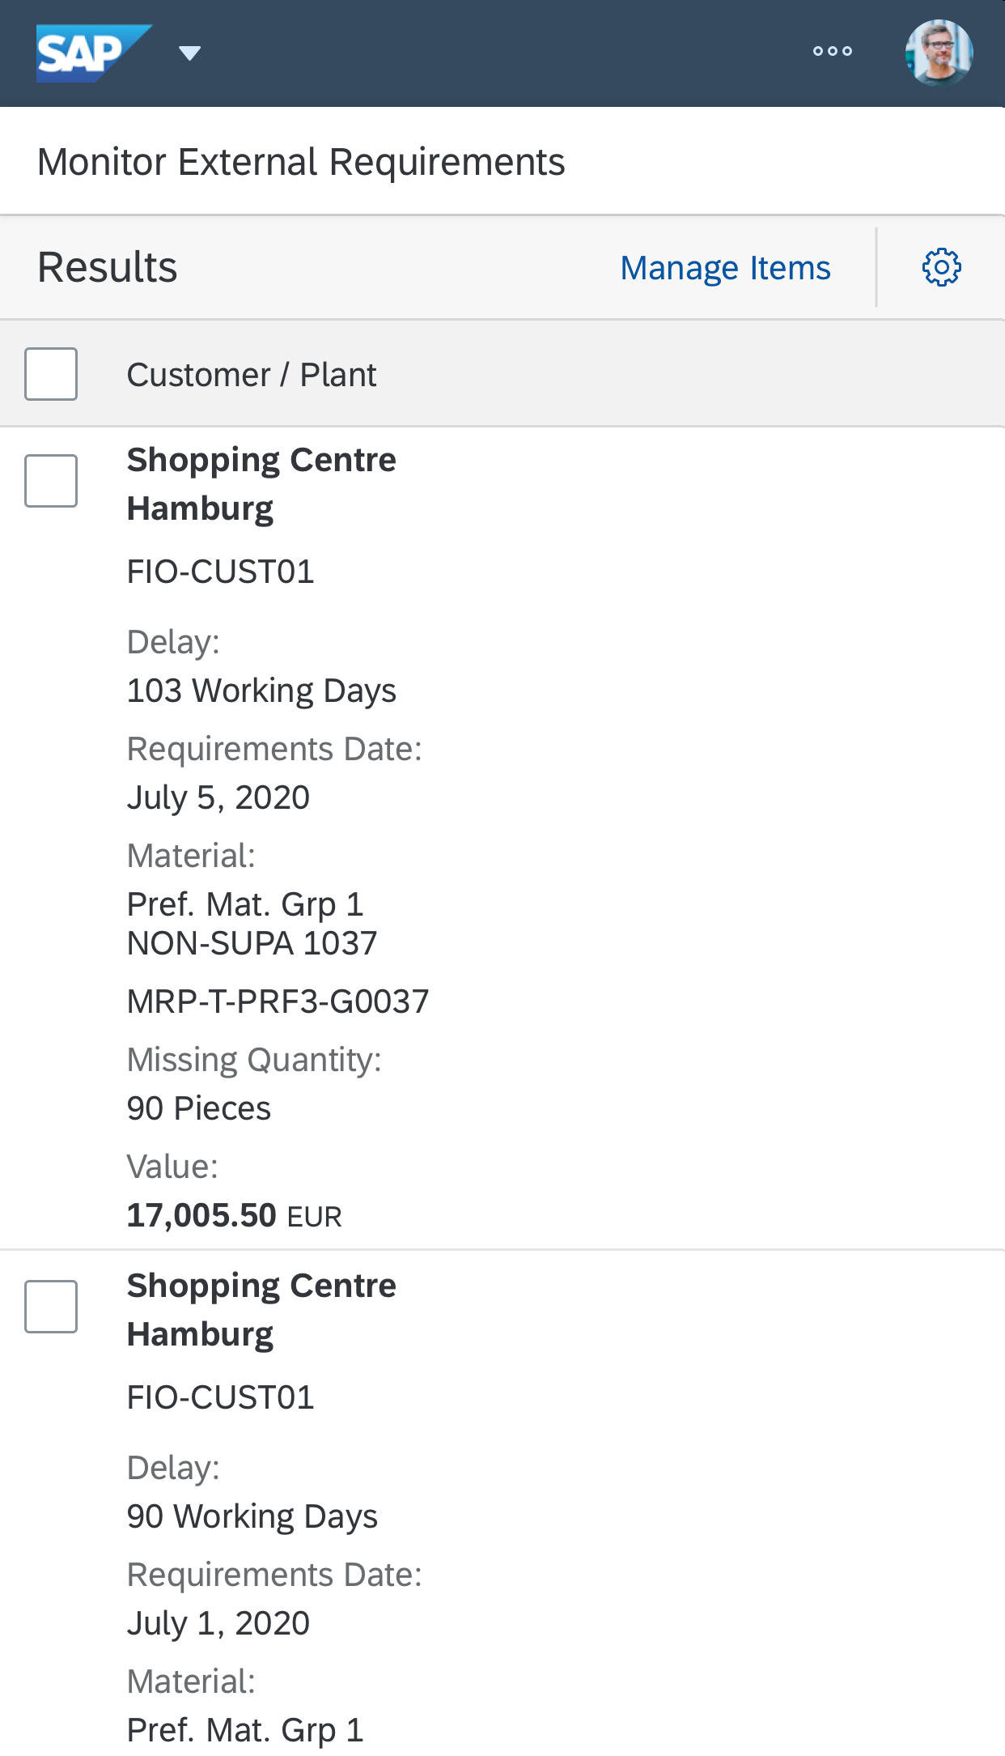This screenshot has height=1756, width=1005.
Task: Open the first Shopping Centre Hamburg entry title
Action: click(261, 483)
